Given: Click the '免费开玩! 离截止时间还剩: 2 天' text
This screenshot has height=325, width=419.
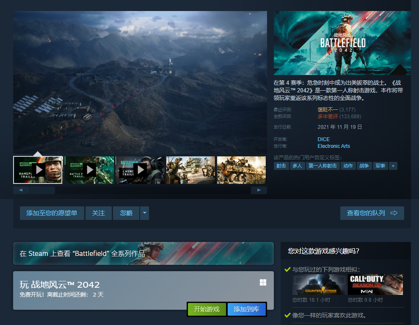Looking at the screenshot, I should point(61,295).
